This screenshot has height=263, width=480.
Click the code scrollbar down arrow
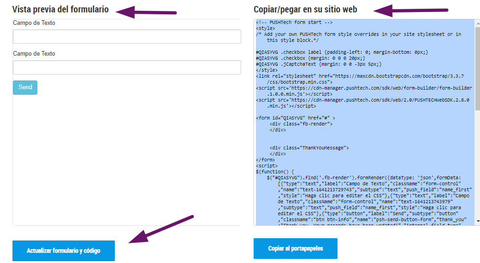click(478, 221)
